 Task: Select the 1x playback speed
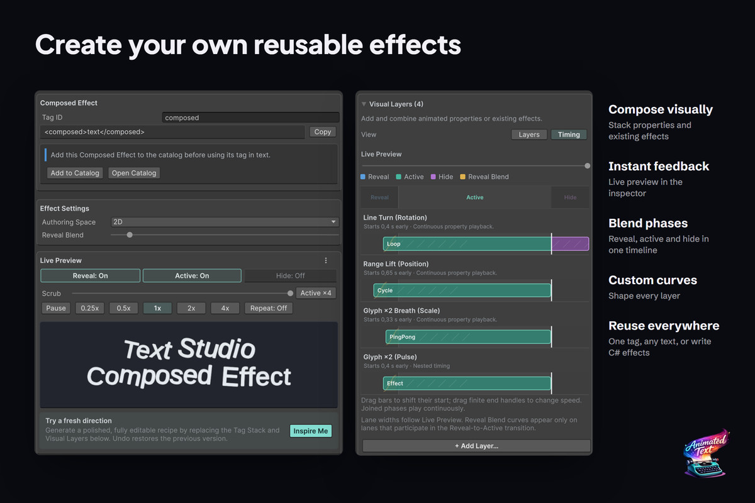pyautogui.click(x=157, y=308)
